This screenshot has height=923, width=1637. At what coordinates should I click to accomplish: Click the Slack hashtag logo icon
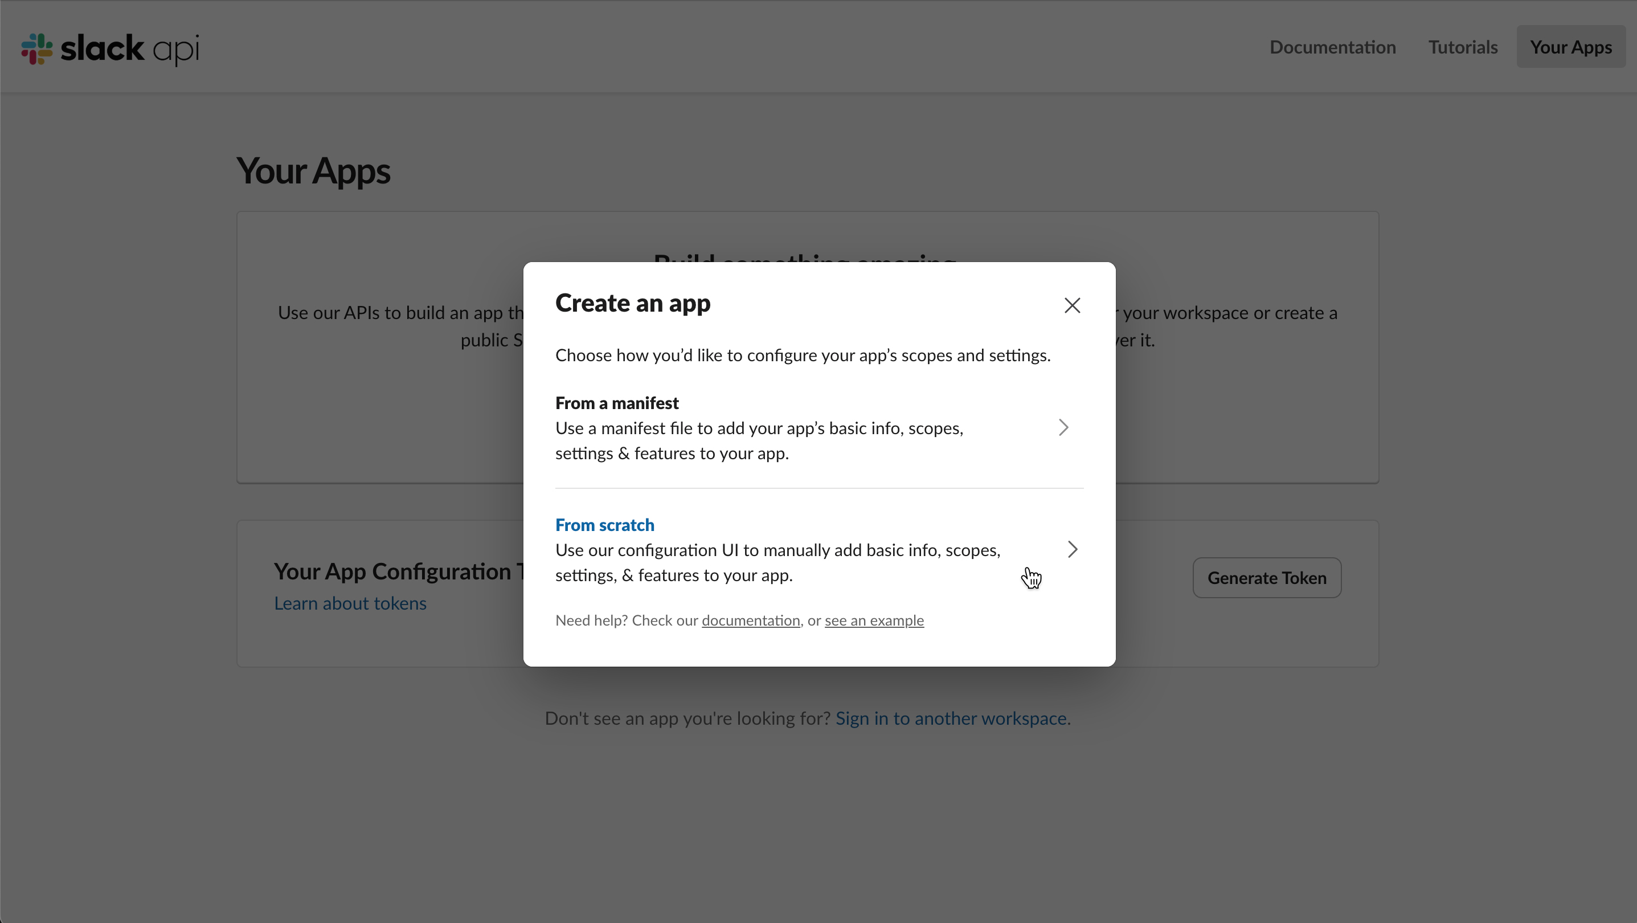point(36,48)
